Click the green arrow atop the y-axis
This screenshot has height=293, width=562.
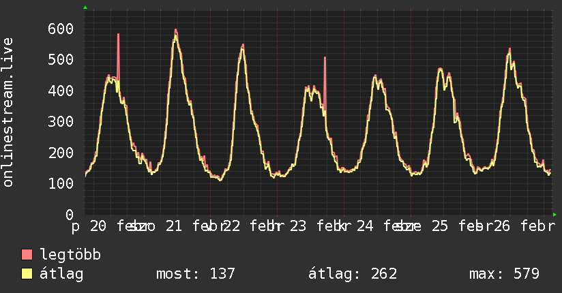tap(85, 7)
